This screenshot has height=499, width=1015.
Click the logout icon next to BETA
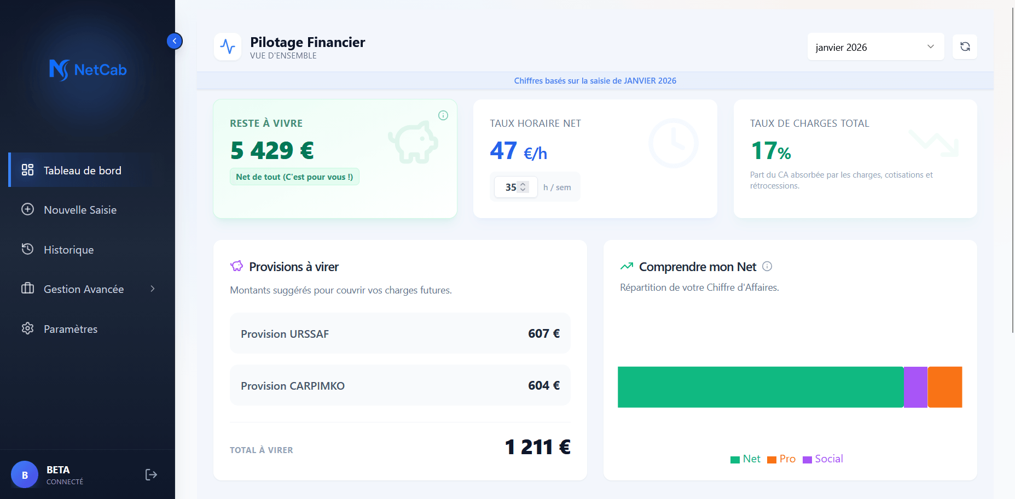tap(150, 474)
